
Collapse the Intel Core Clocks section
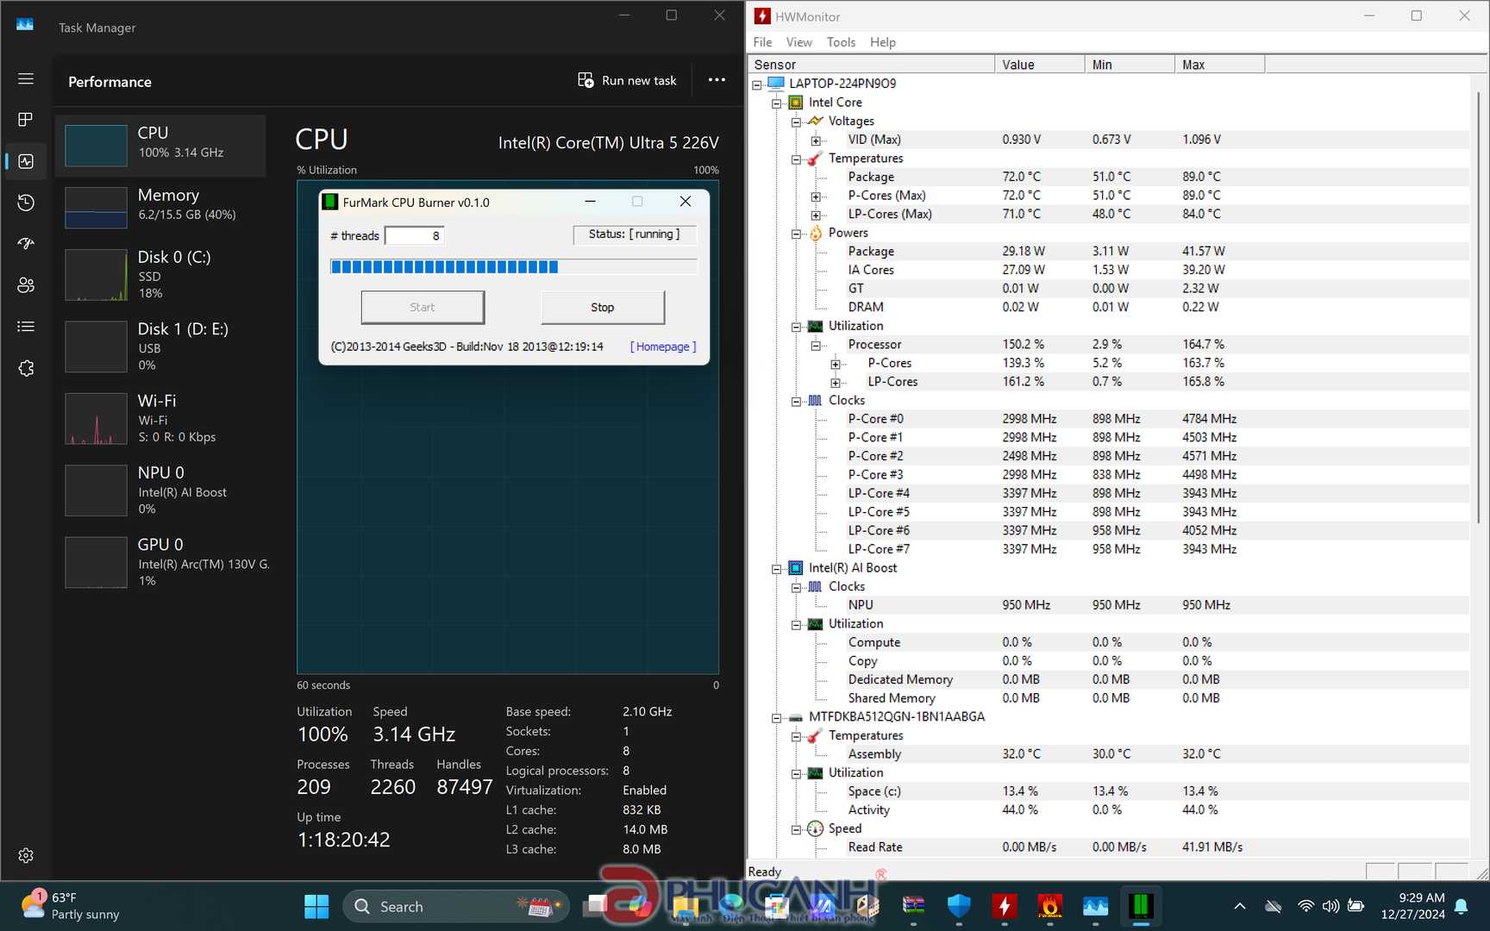pos(796,401)
